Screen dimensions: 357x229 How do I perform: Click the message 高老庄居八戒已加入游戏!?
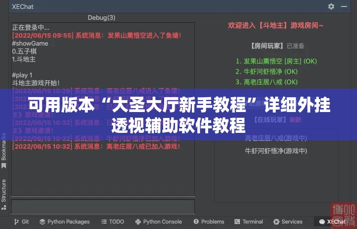tap(96, 146)
